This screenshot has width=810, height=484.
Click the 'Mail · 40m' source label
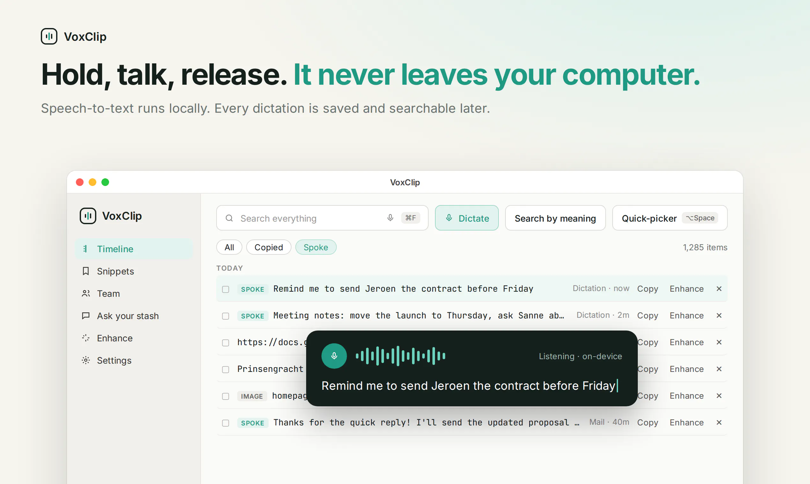pos(609,422)
